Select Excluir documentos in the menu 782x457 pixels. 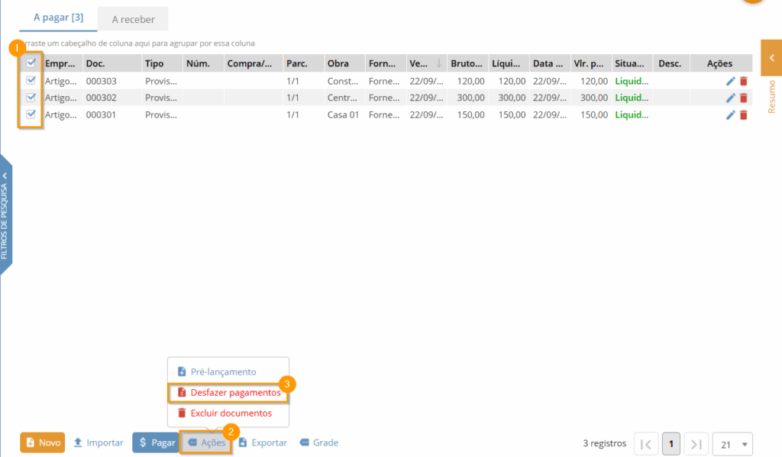pyautogui.click(x=224, y=413)
